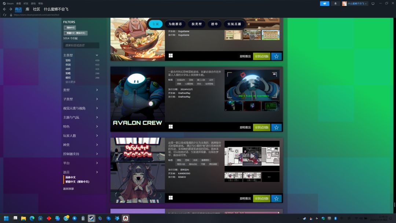This screenshot has width=396, height=223.
Task: Select the 按类型 pill tab
Action: click(197, 24)
